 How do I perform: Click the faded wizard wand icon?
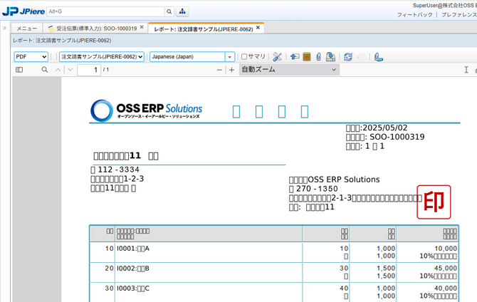pyautogui.click(x=361, y=57)
